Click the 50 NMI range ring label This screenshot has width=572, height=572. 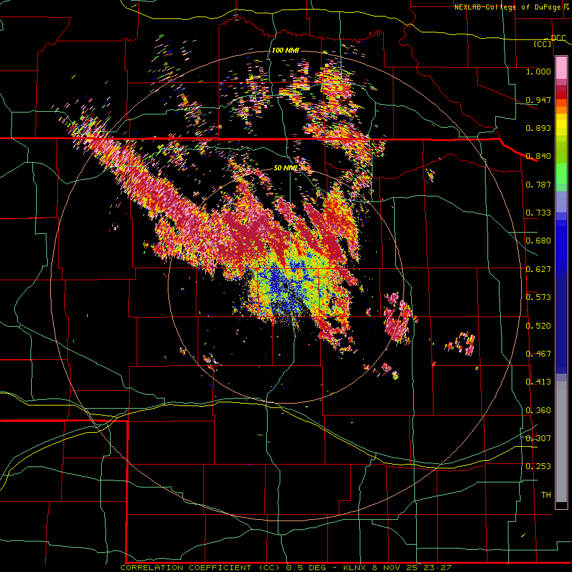point(285,168)
